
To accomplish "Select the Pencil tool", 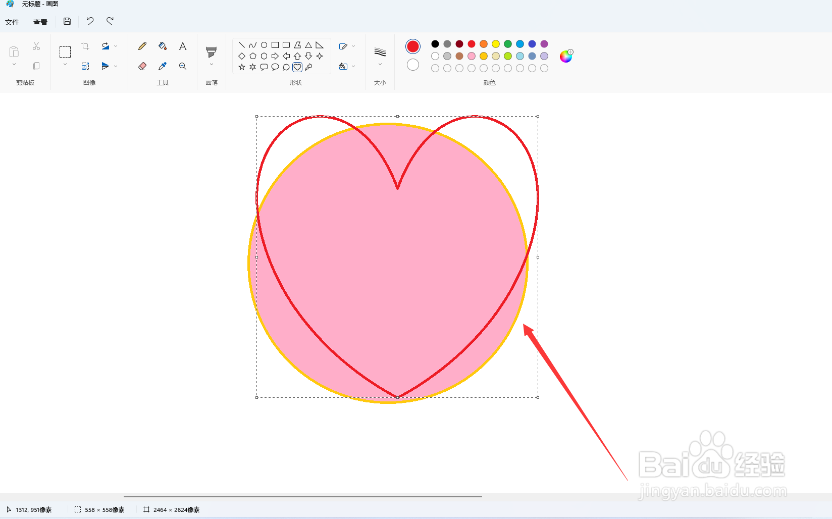I will (x=142, y=46).
